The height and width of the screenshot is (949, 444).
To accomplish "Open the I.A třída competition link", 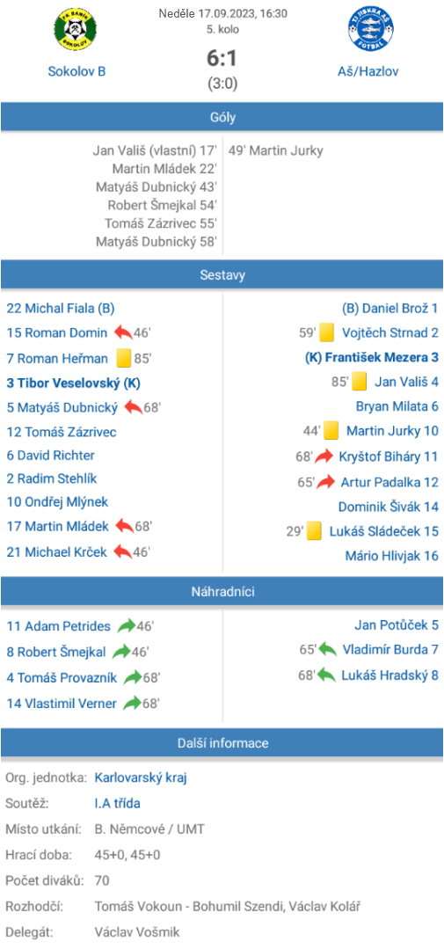I will point(117,803).
